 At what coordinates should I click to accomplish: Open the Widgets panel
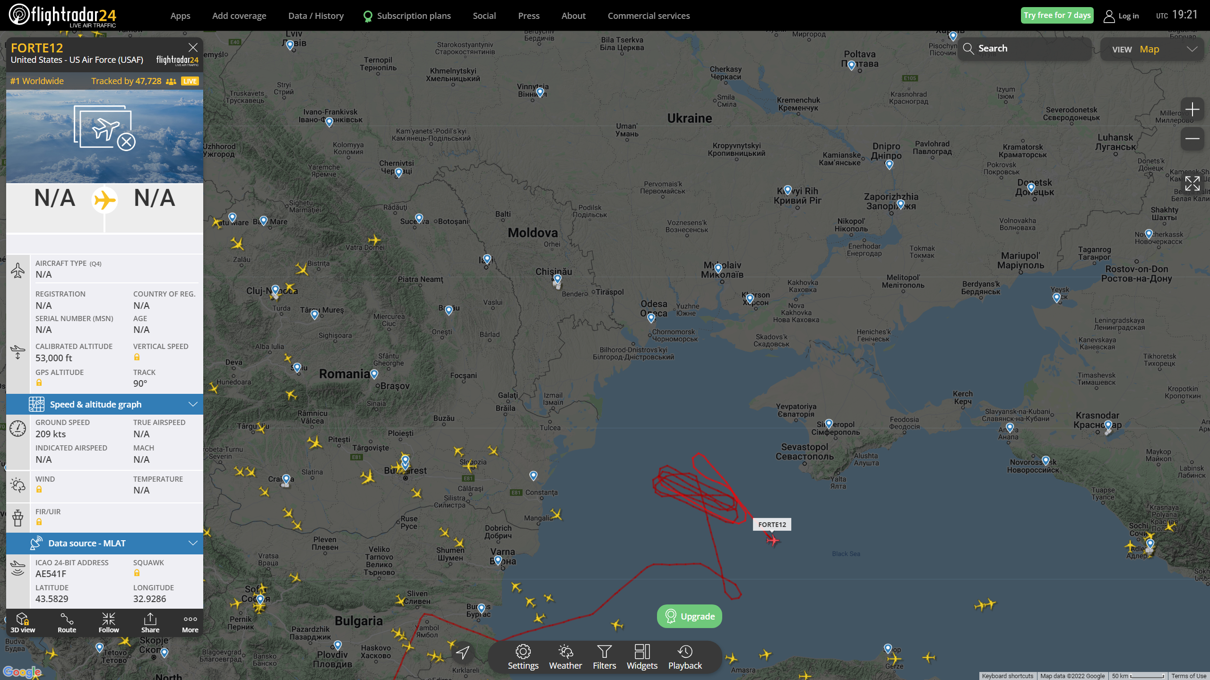pos(642,657)
